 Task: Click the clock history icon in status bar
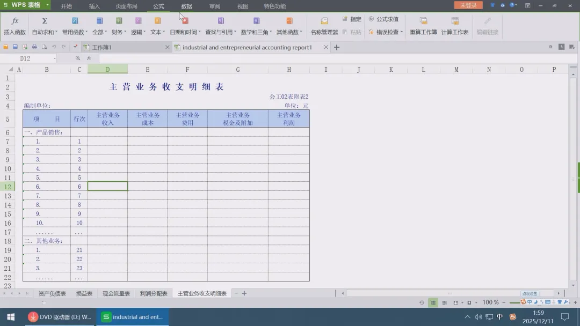tap(422, 303)
